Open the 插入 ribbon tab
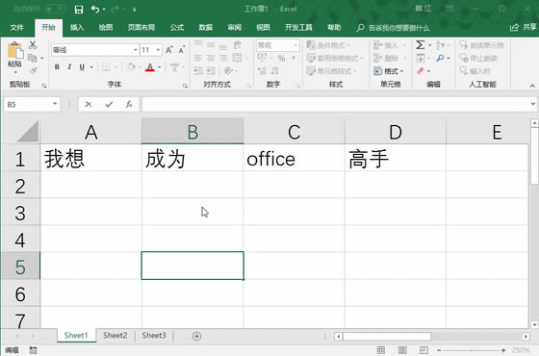This screenshot has height=356, width=539. 77,28
